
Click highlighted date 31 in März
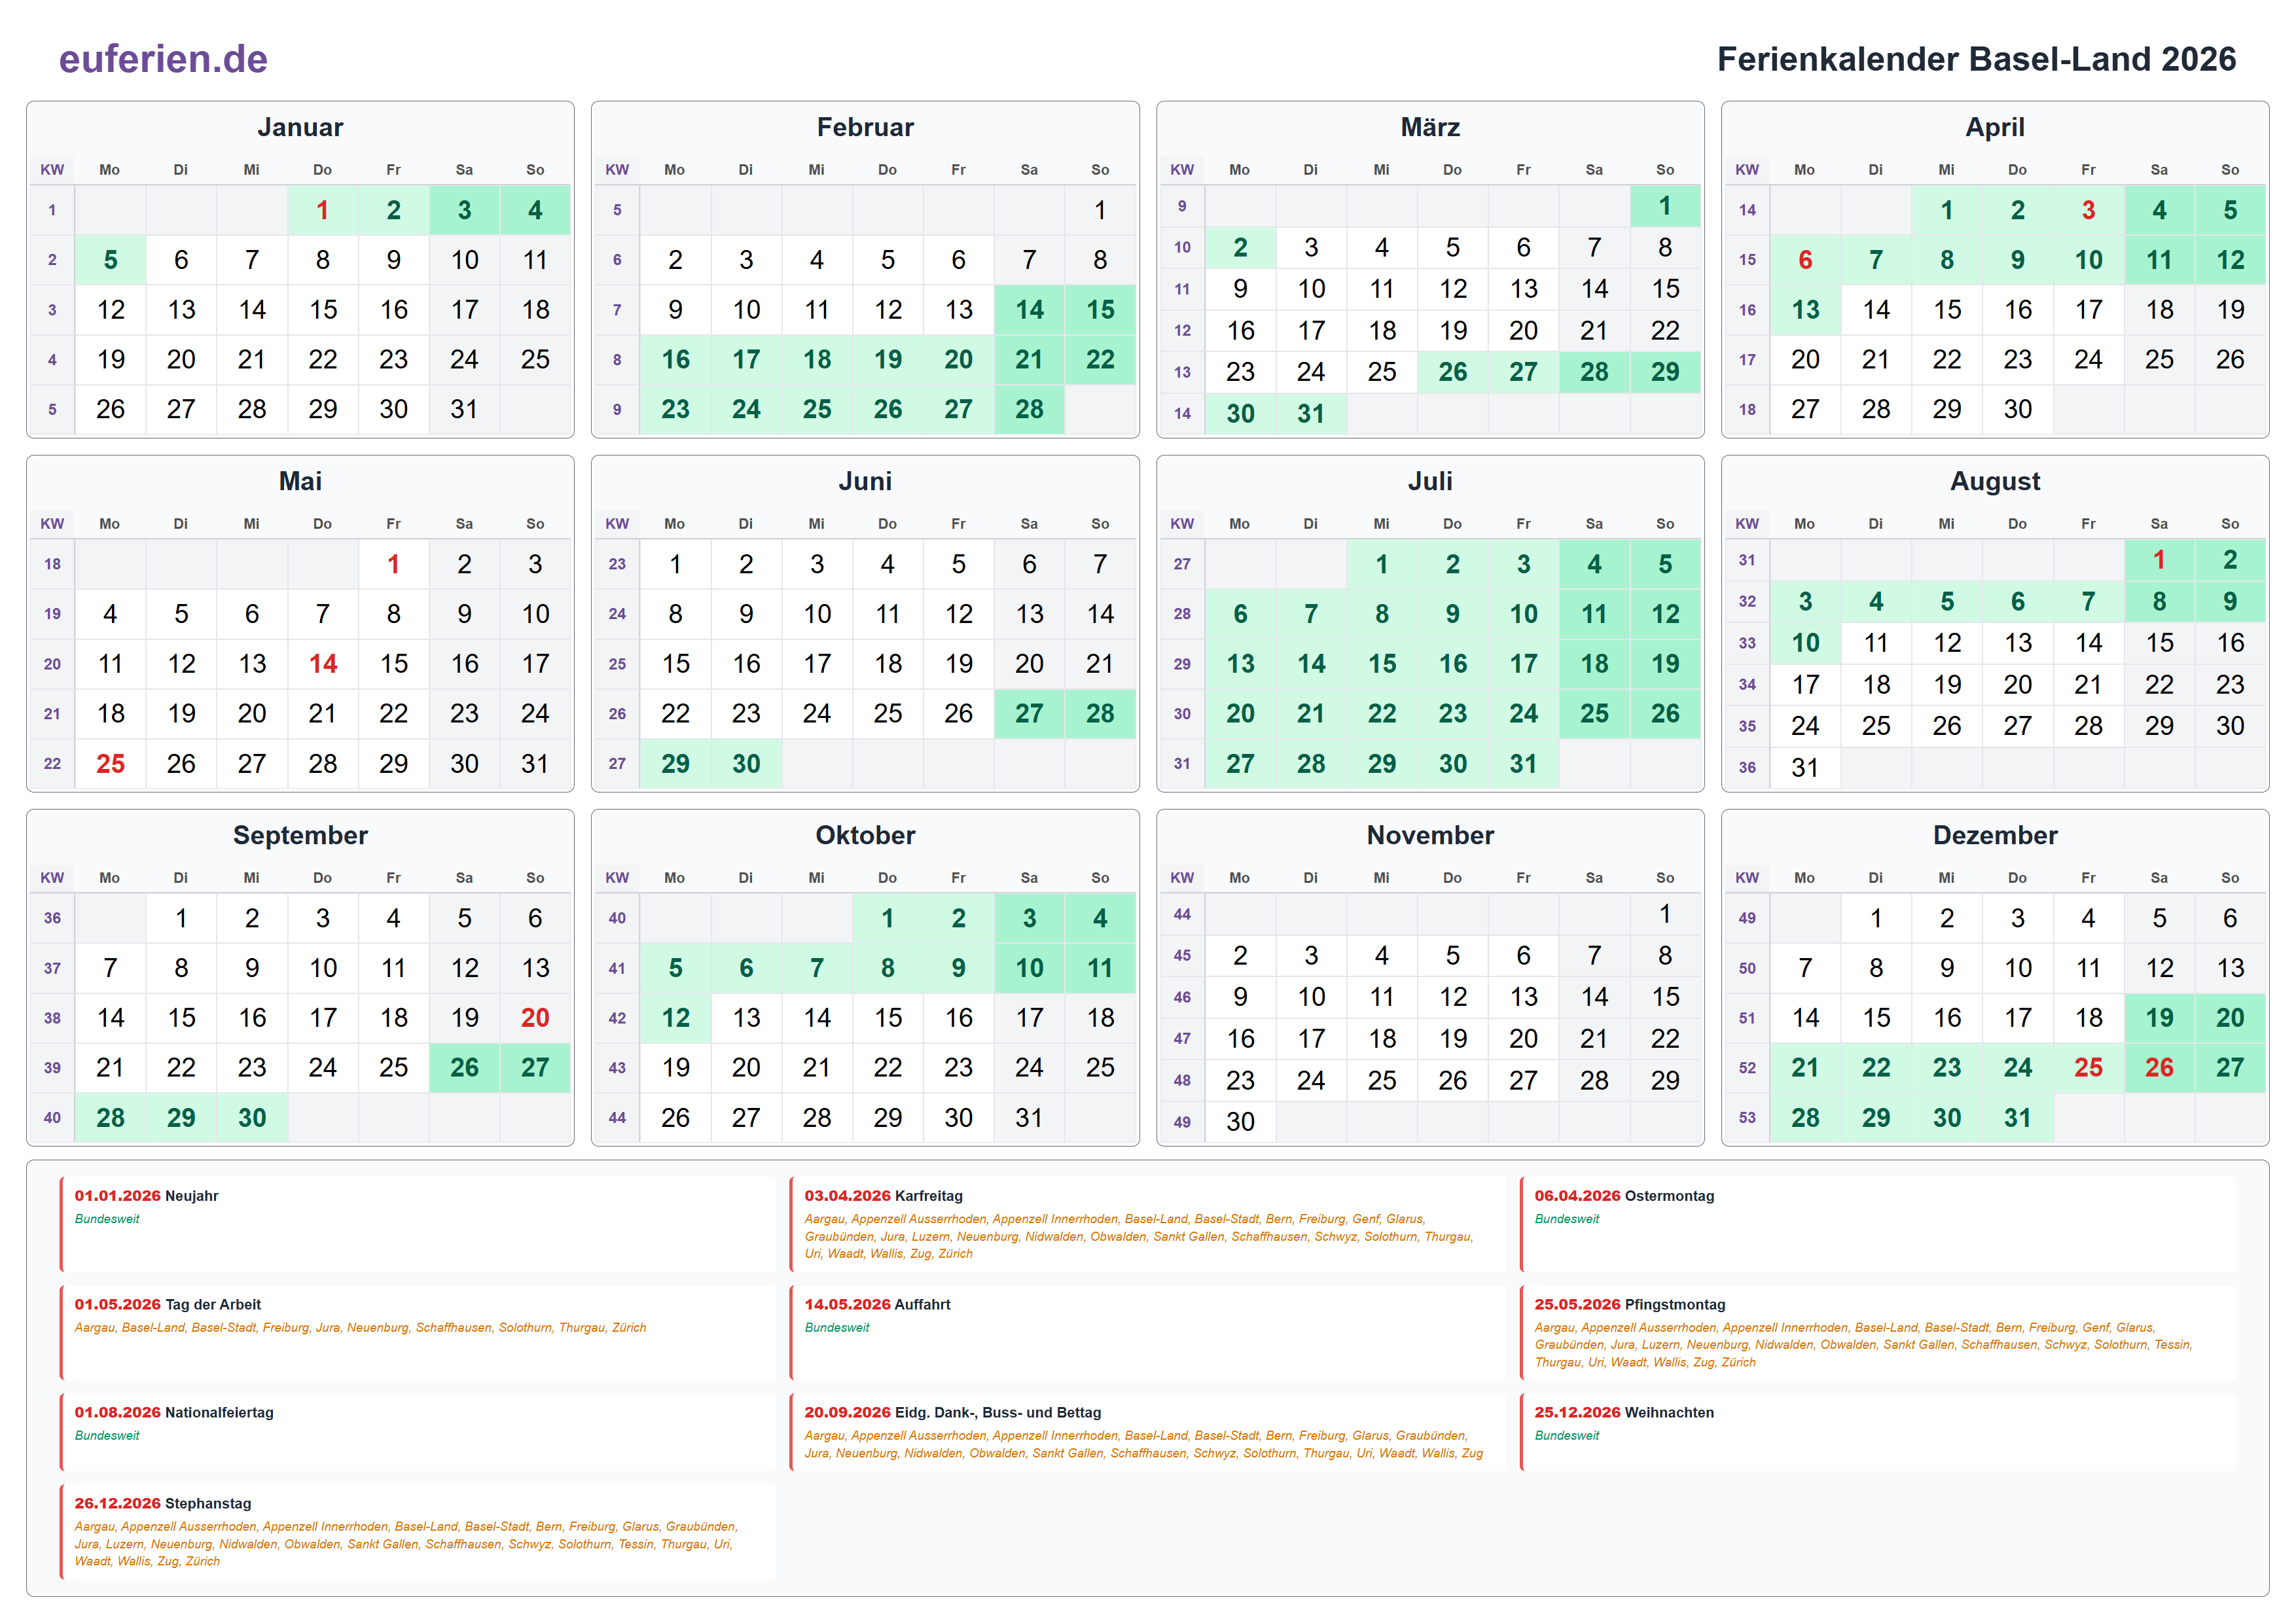tap(1311, 414)
